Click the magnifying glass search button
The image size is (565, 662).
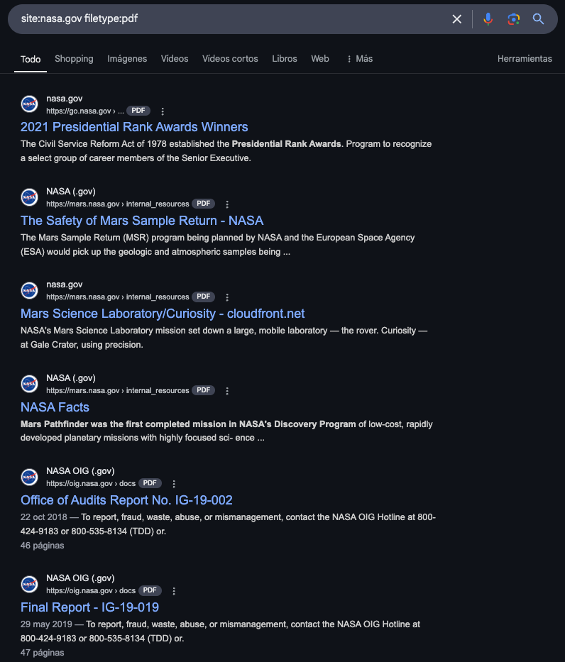pyautogui.click(x=539, y=19)
